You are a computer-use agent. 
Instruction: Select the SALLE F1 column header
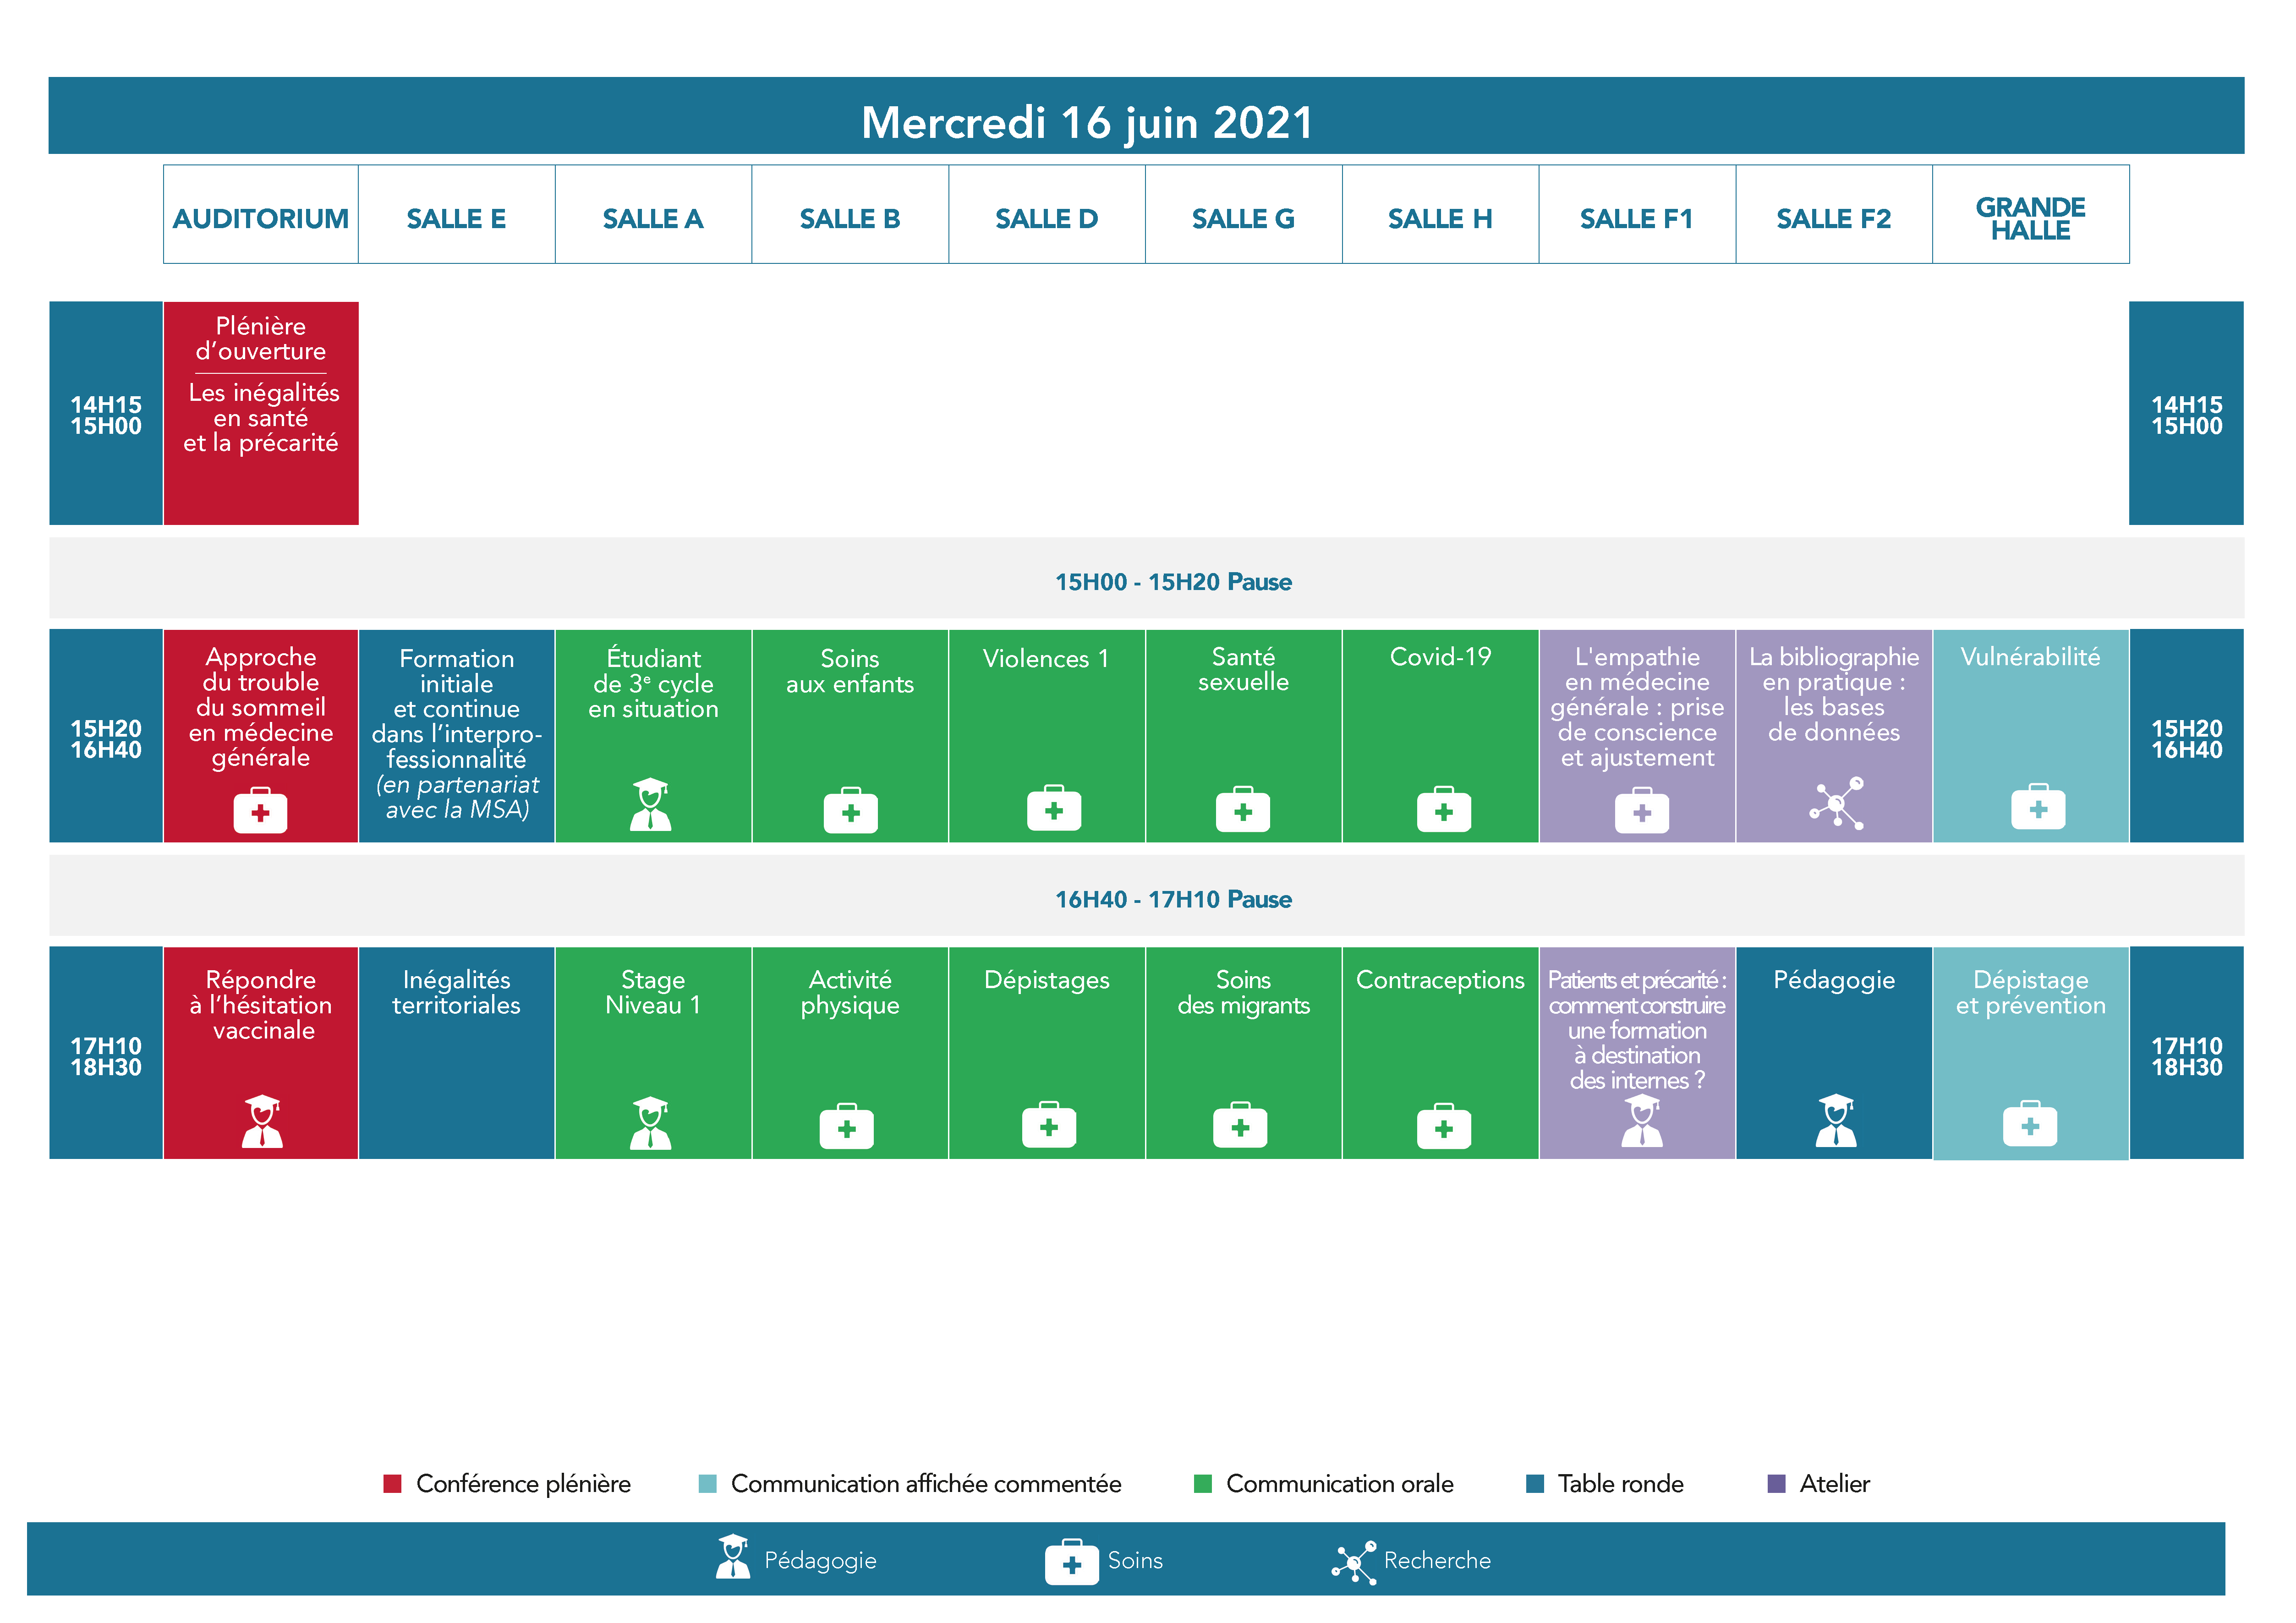click(x=1636, y=218)
